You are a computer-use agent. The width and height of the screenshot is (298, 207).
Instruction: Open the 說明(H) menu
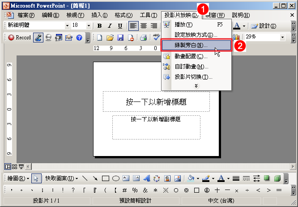(241, 15)
